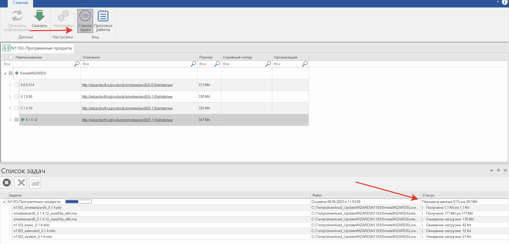The width and height of the screenshot is (509, 244).
Task: Click the green Скачать download arrow
Action: click(39, 15)
